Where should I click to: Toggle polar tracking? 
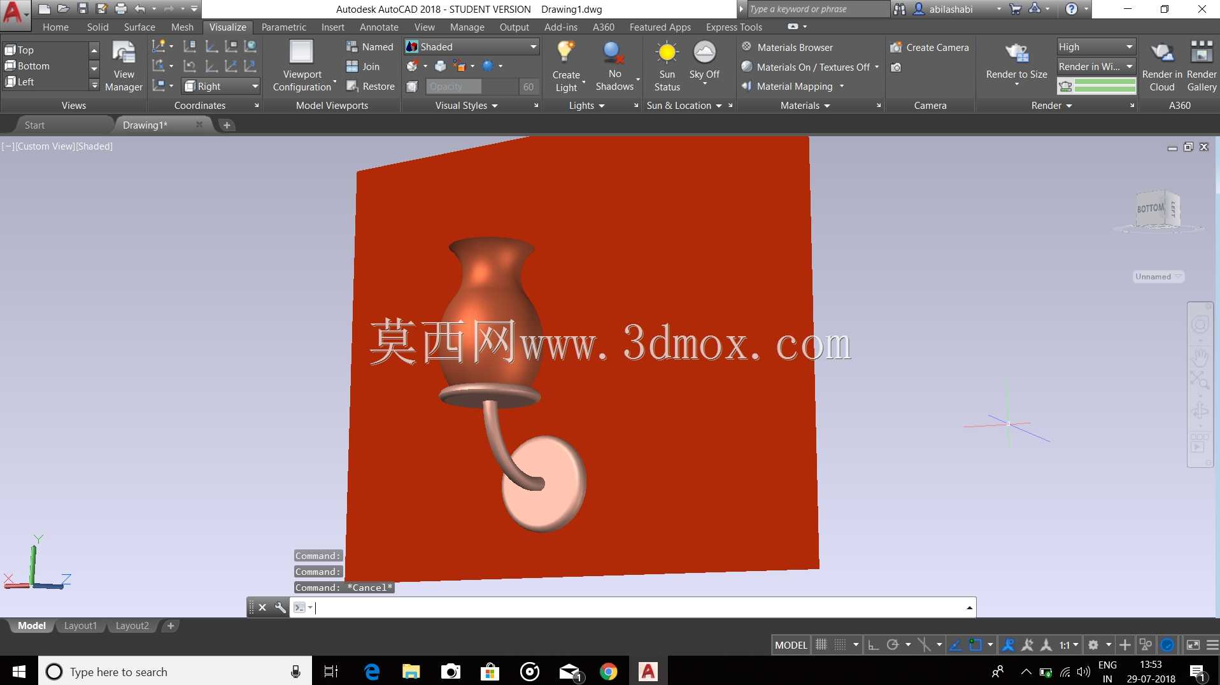(x=893, y=645)
